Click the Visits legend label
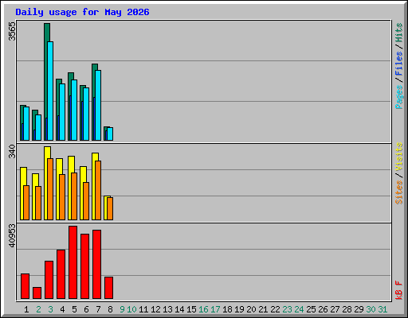The height and width of the screenshot is (318, 408). coord(398,157)
